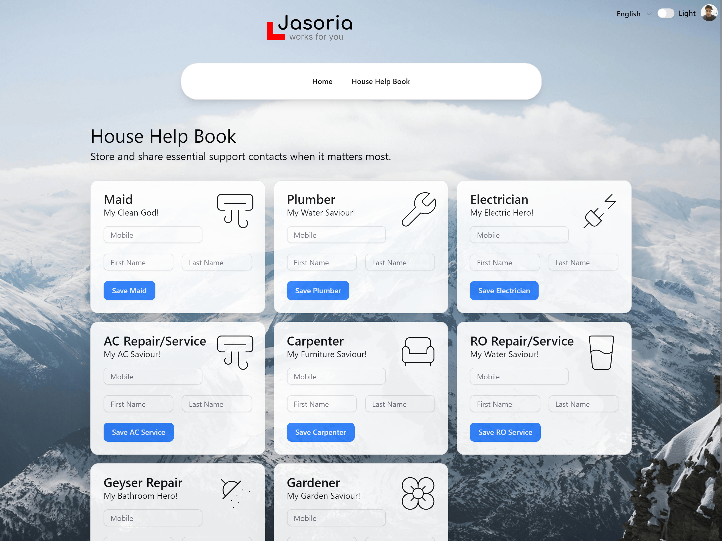Click the 'My Bathroom Hero!' subtitle
722x541 pixels.
pos(140,496)
